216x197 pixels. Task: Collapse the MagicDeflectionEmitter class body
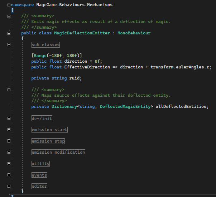click(x=9, y=33)
